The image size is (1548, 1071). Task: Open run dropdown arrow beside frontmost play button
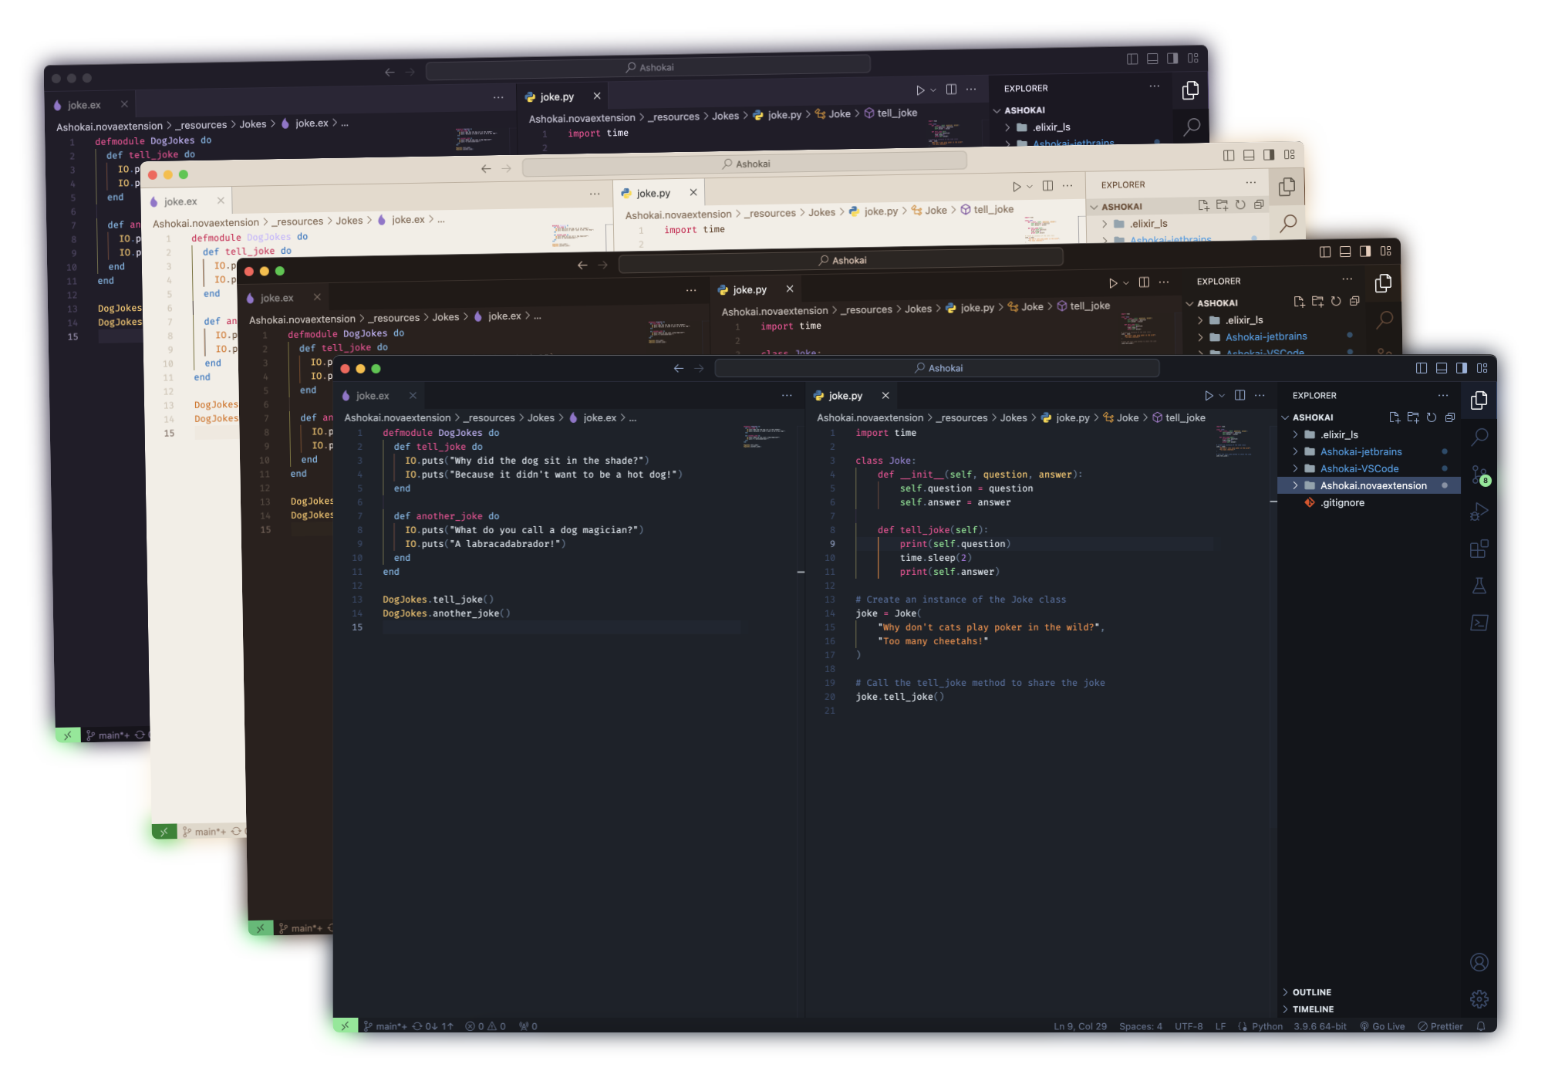click(x=1222, y=396)
